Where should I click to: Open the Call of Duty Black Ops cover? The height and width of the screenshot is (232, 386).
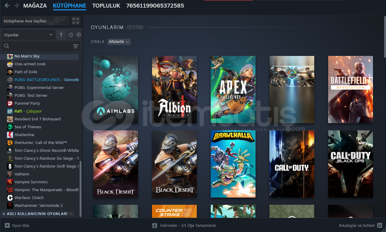point(351,164)
